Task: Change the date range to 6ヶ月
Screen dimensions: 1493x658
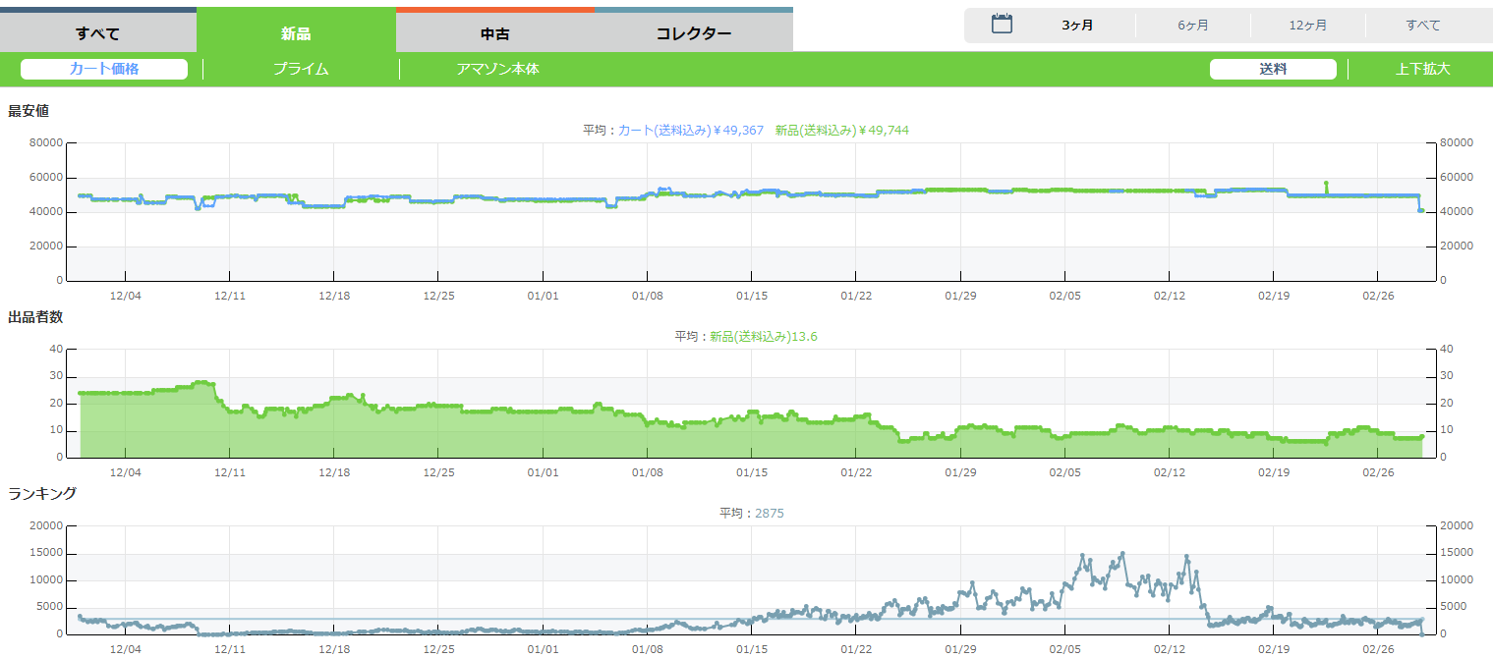Action: pyautogui.click(x=1192, y=26)
